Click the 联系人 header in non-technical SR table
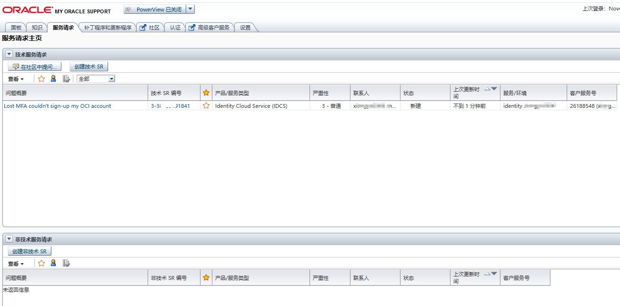 click(x=375, y=277)
